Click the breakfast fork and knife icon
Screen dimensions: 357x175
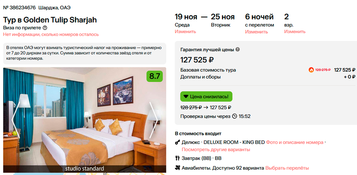coord(177,158)
